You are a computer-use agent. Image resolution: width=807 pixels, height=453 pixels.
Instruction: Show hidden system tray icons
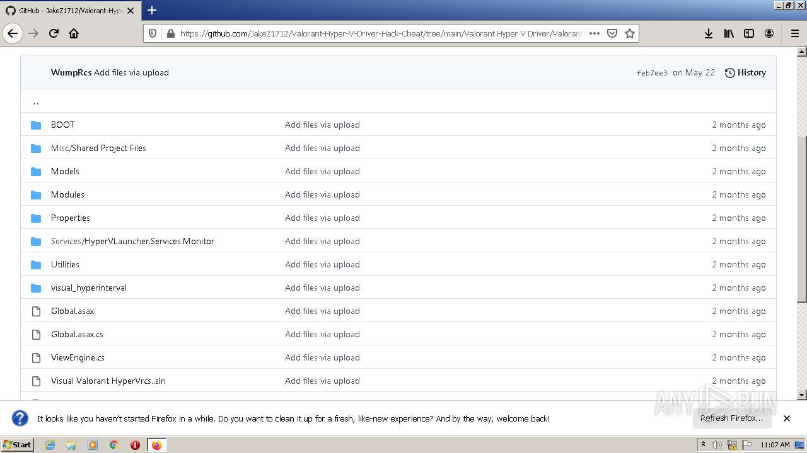703,445
